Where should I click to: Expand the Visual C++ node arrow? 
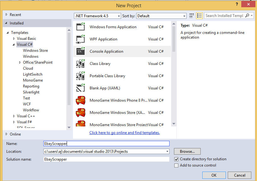click(14, 116)
